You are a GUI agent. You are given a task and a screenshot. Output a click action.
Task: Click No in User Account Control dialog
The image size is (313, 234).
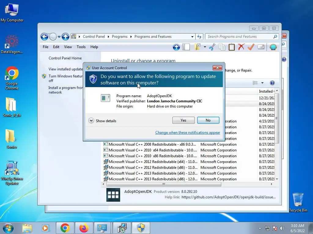208,120
